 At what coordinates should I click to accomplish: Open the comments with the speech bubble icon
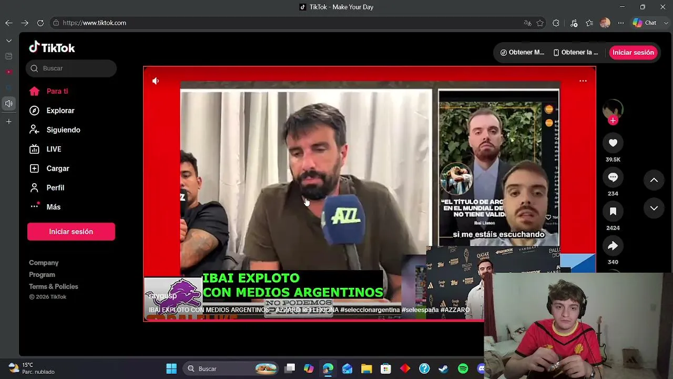(613, 177)
